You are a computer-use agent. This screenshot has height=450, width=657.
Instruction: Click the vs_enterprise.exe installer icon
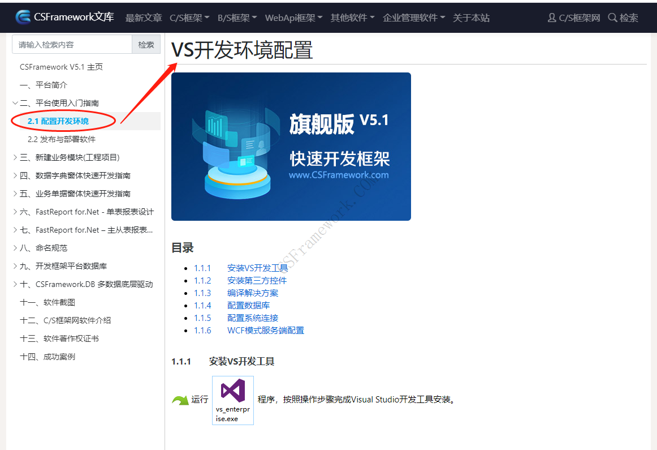pyautogui.click(x=233, y=400)
